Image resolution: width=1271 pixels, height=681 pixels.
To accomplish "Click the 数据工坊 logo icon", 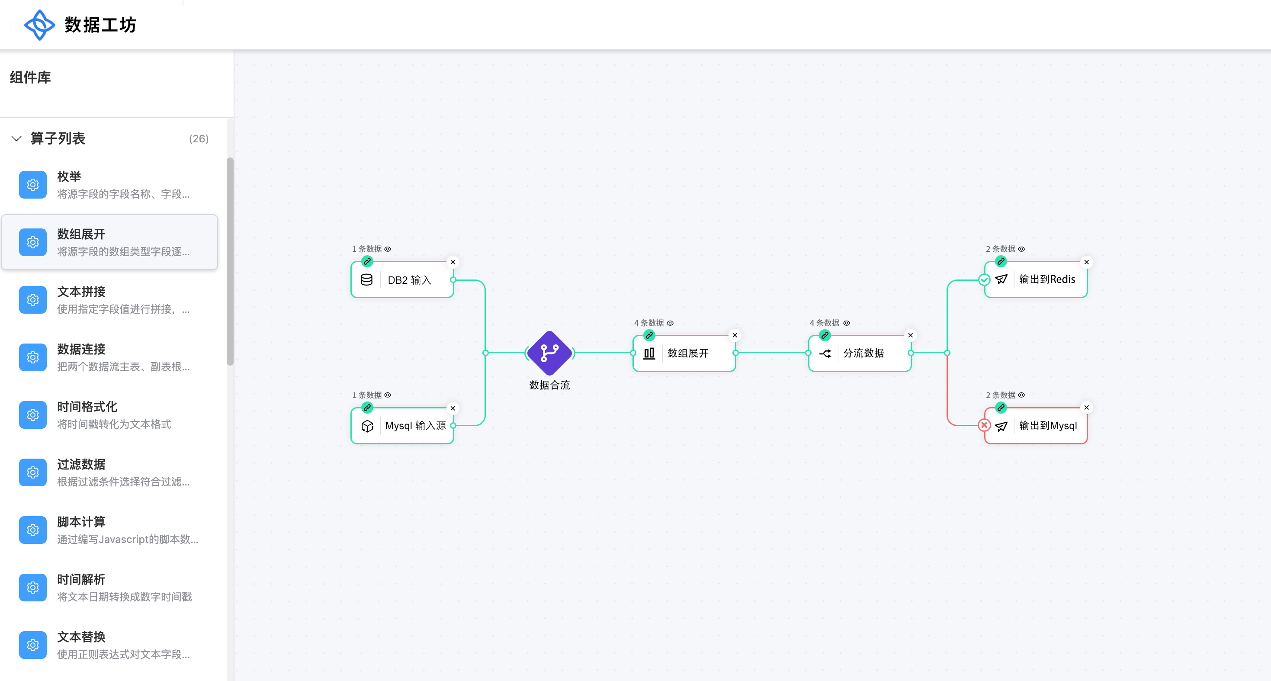I will [39, 25].
